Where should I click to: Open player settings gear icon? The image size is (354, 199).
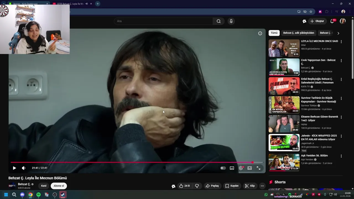coord(241,168)
